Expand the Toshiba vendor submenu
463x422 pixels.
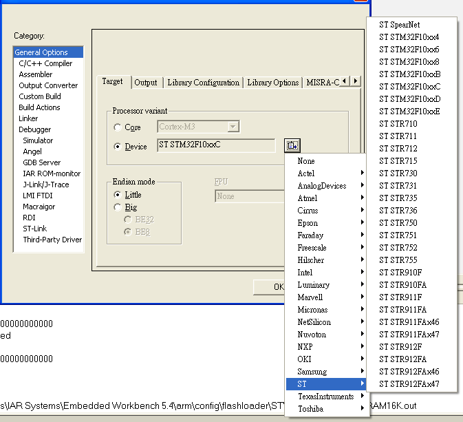click(326, 409)
